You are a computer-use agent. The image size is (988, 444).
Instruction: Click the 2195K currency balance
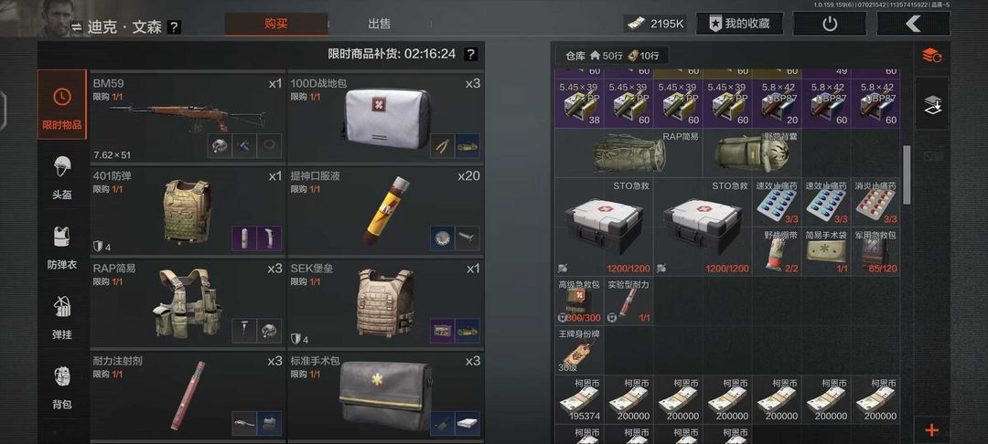(x=656, y=24)
